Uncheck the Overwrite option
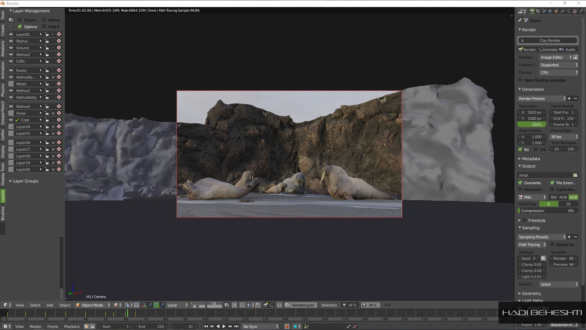 520,183
